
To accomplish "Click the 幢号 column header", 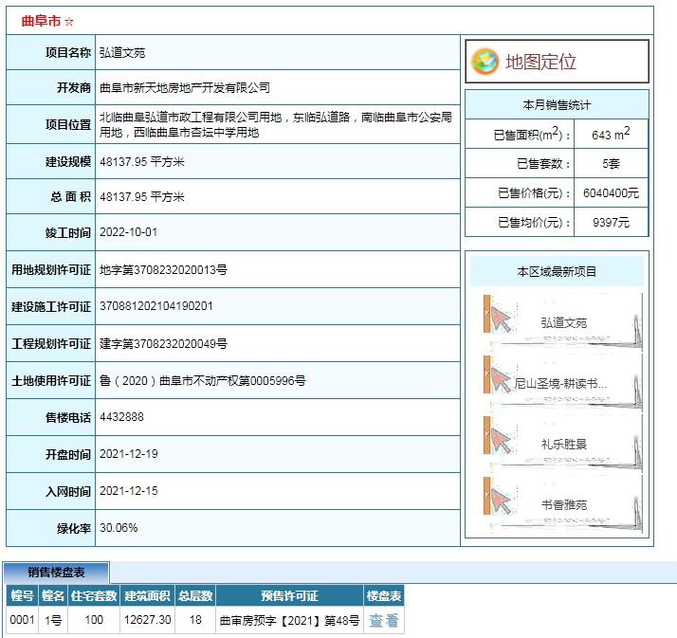I will pos(22,595).
